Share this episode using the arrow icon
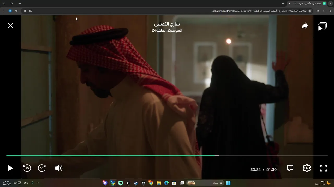The height and width of the screenshot is (187, 334). [305, 26]
